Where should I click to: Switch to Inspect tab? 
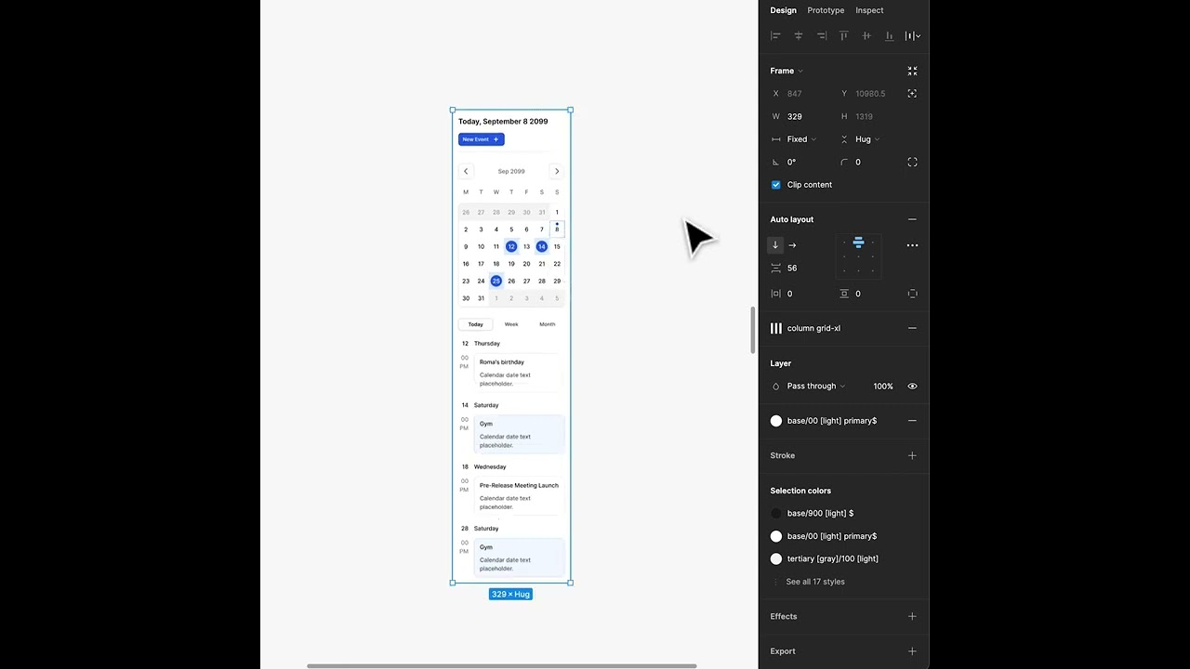point(869,10)
